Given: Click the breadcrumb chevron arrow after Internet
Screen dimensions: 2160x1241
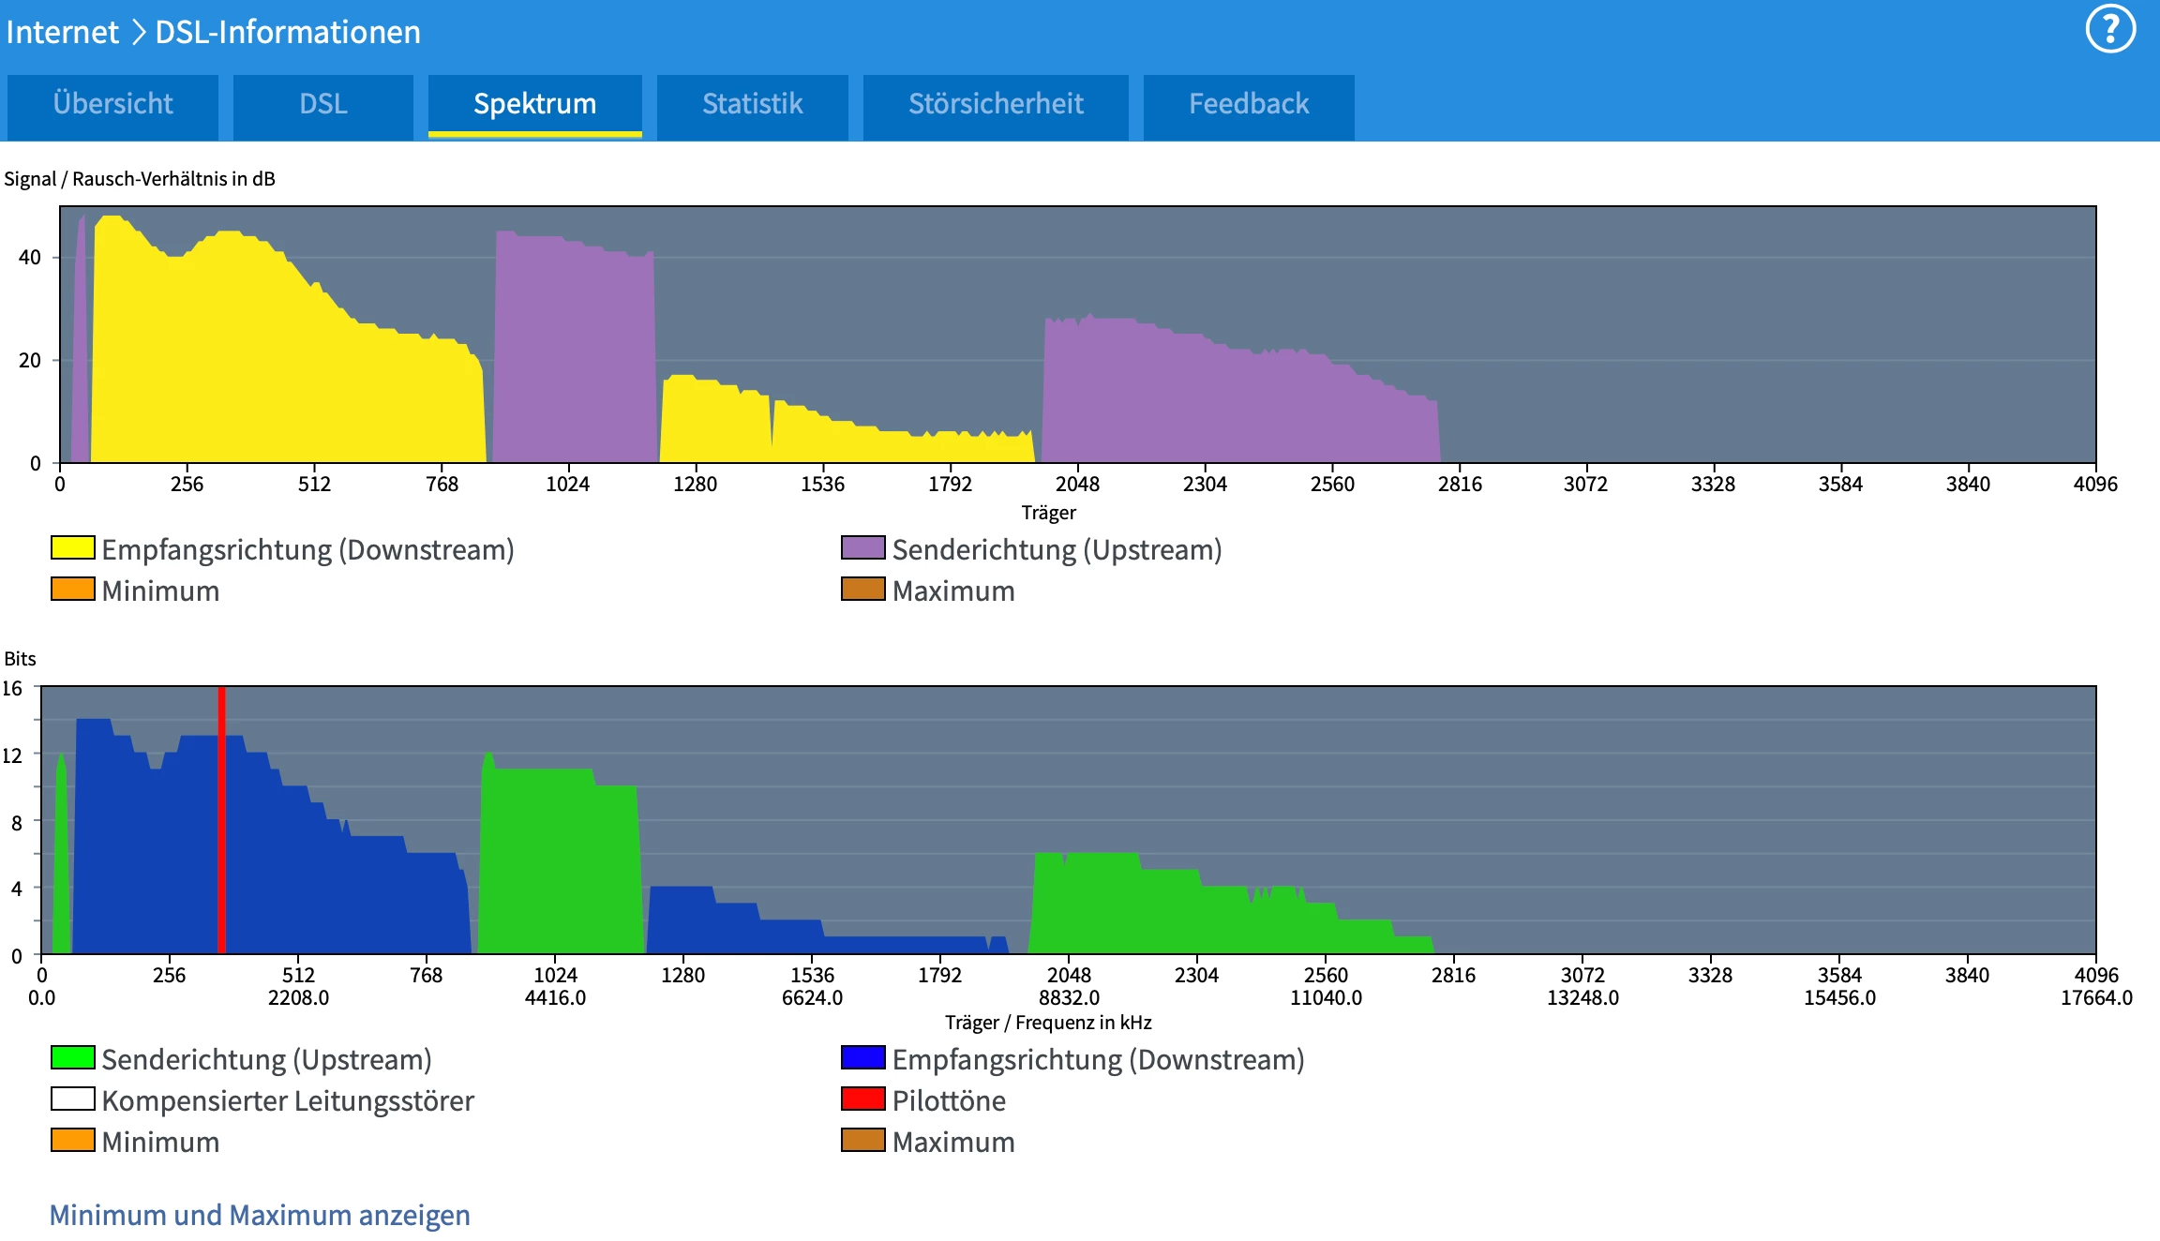Looking at the screenshot, I should click(138, 32).
